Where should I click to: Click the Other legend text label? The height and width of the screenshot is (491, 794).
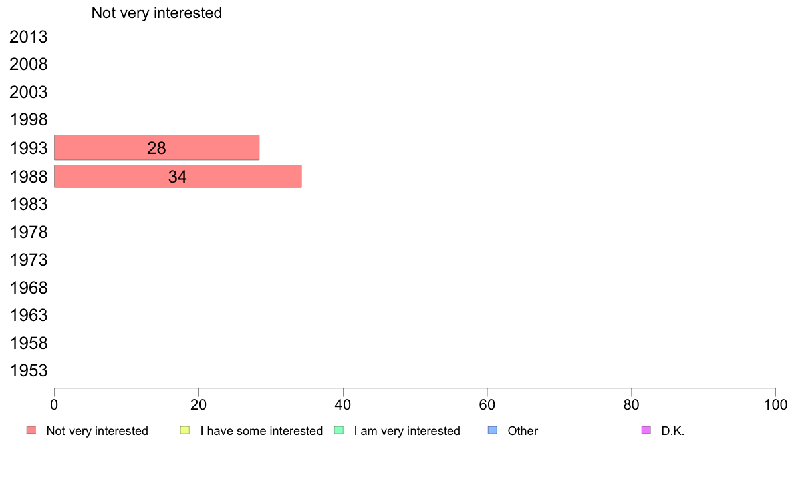click(523, 431)
